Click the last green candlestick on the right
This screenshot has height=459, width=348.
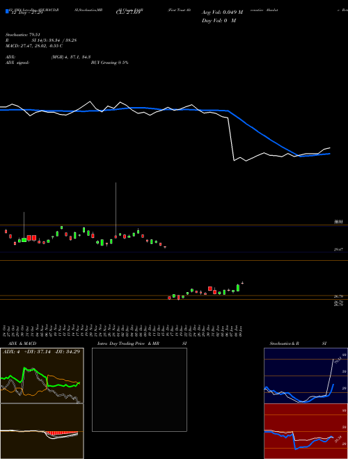238,288
